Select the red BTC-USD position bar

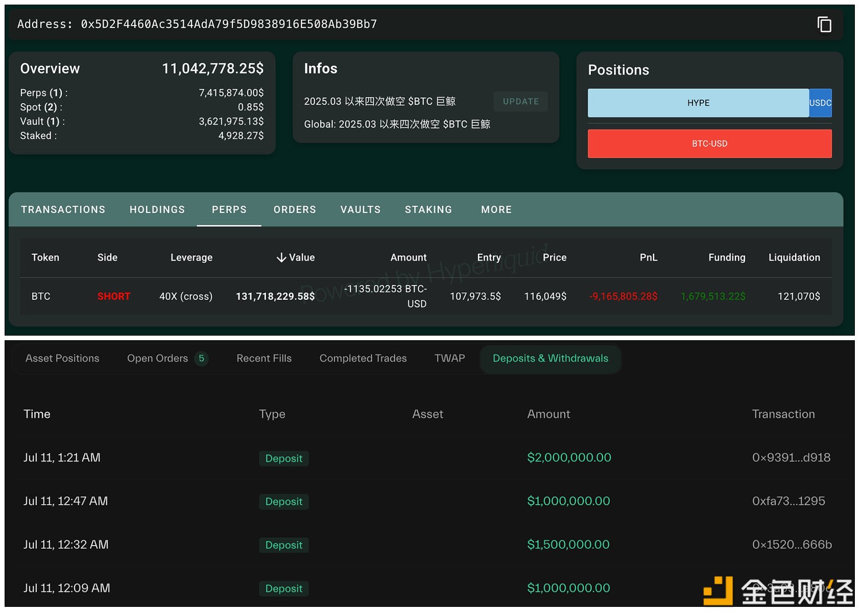709,144
